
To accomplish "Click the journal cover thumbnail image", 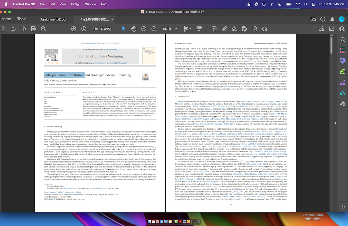I will [149, 56].
